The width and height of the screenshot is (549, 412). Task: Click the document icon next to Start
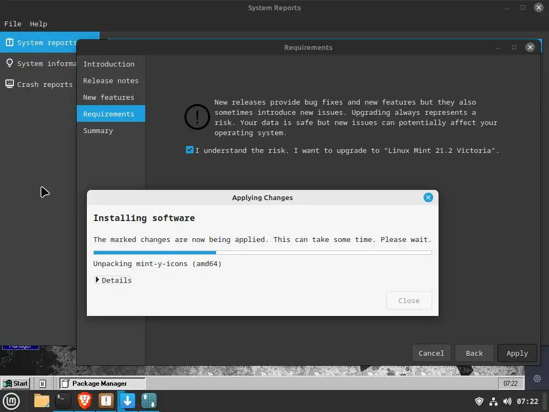pyautogui.click(x=42, y=383)
